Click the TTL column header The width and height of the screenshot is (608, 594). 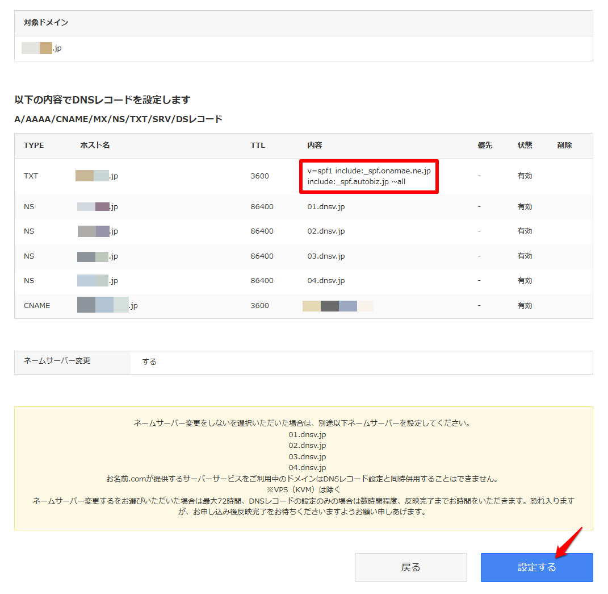tap(258, 146)
